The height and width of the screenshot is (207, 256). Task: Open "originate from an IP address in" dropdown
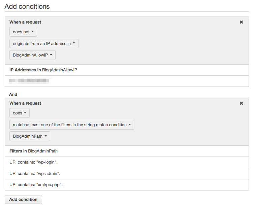point(44,43)
